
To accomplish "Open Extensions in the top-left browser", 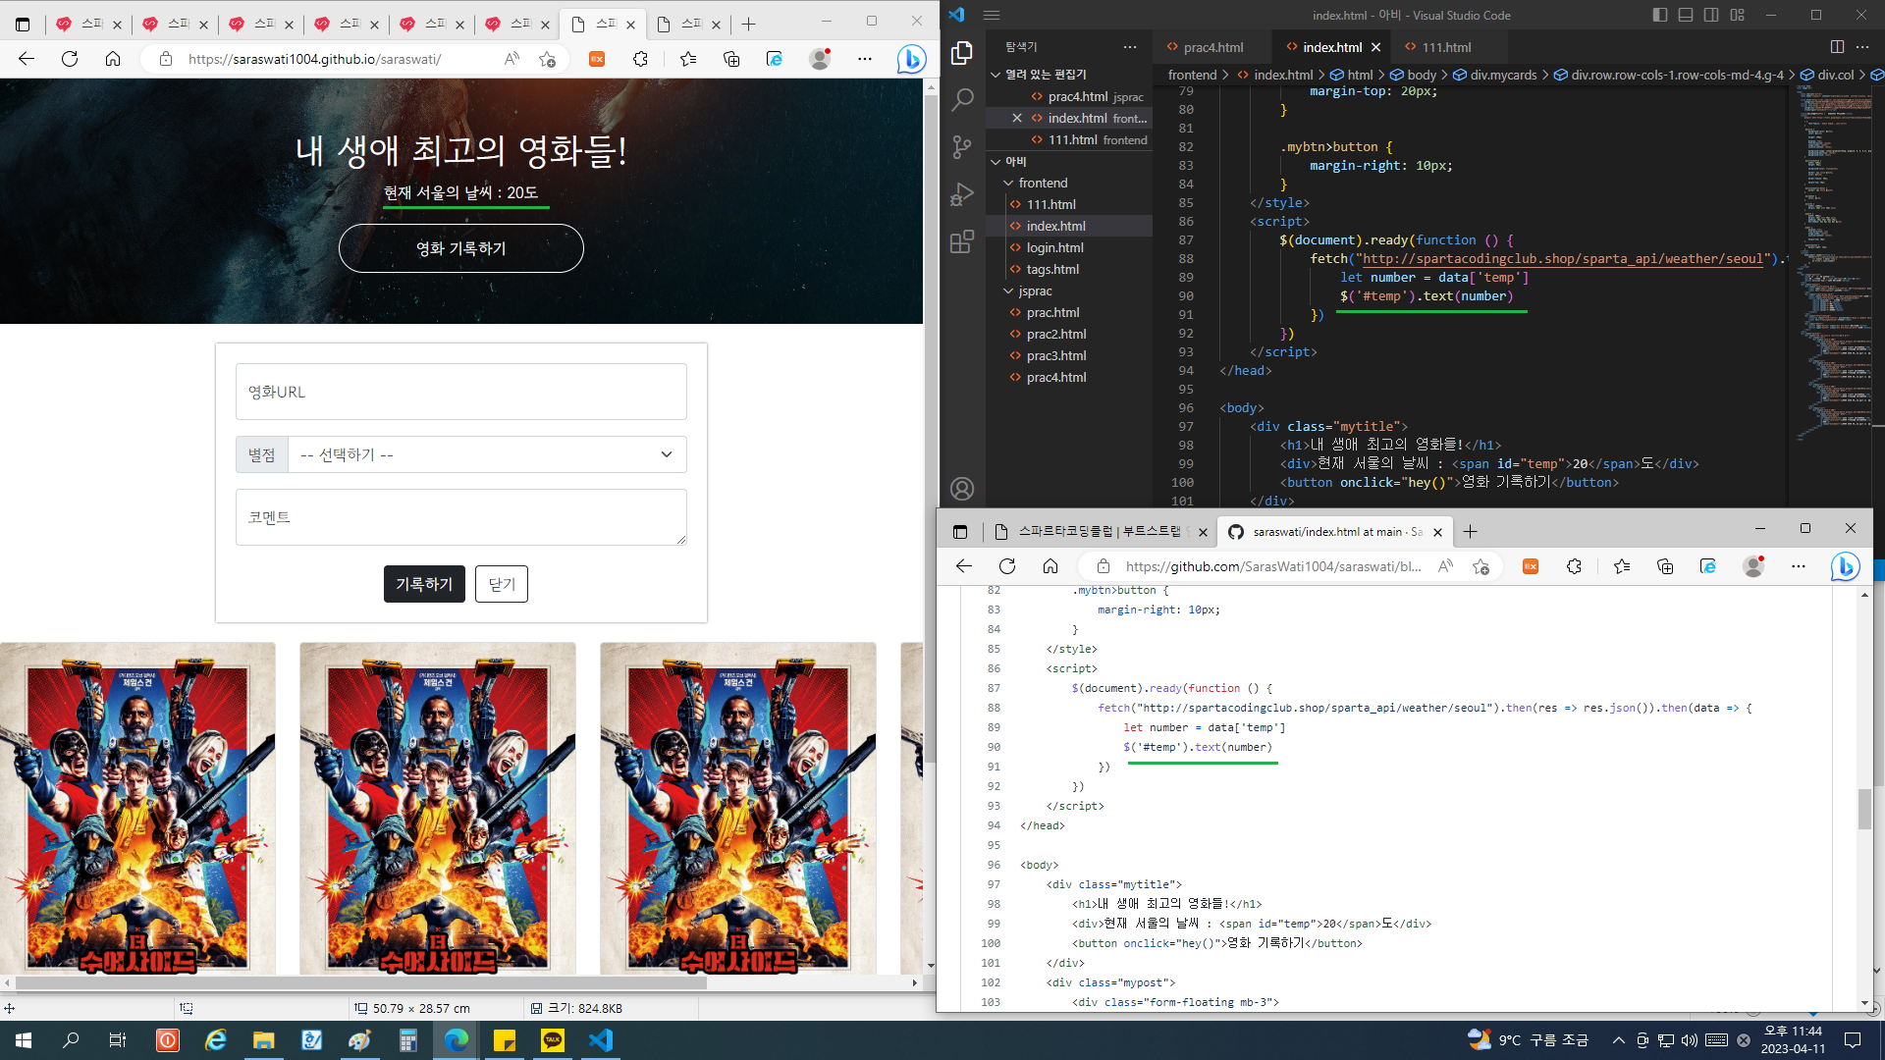I will click(640, 59).
